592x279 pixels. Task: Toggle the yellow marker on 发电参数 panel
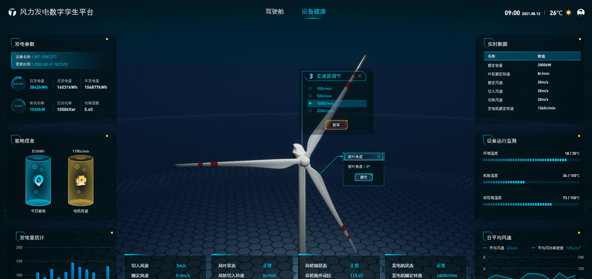tap(107, 39)
